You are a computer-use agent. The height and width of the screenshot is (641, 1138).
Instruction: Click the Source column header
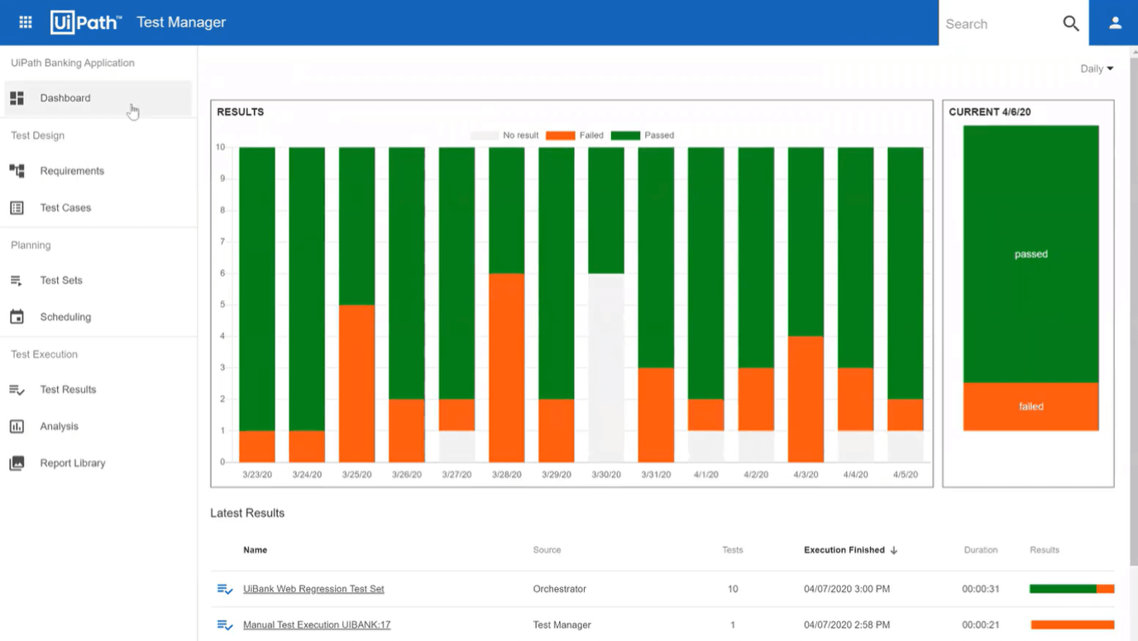[x=547, y=550]
